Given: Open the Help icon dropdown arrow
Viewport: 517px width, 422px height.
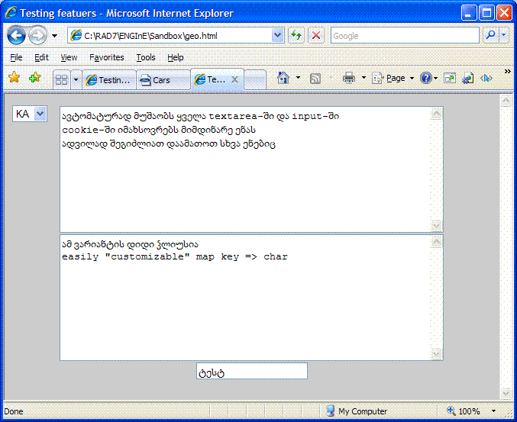Looking at the screenshot, I should (435, 78).
